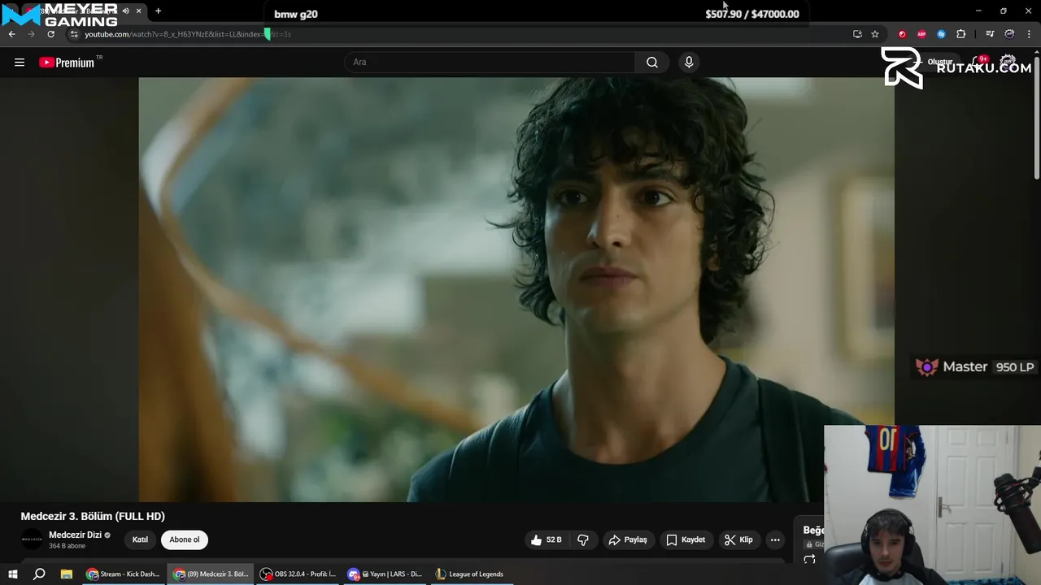The height and width of the screenshot is (585, 1041).
Task: Mute the tab via speaker icon
Action: pos(125,11)
